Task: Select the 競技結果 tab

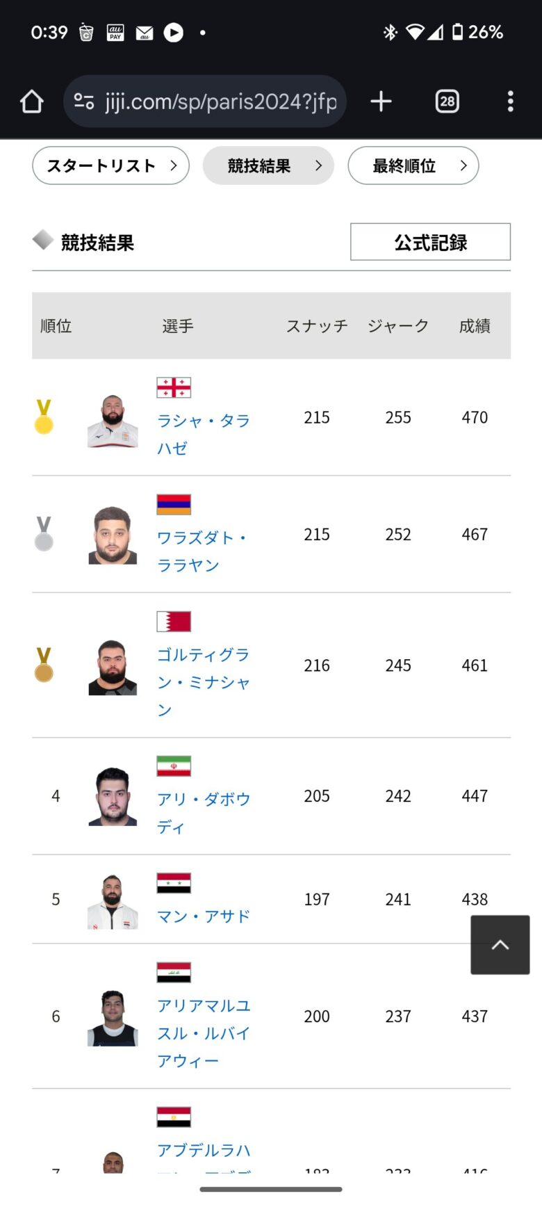Action: pos(268,165)
